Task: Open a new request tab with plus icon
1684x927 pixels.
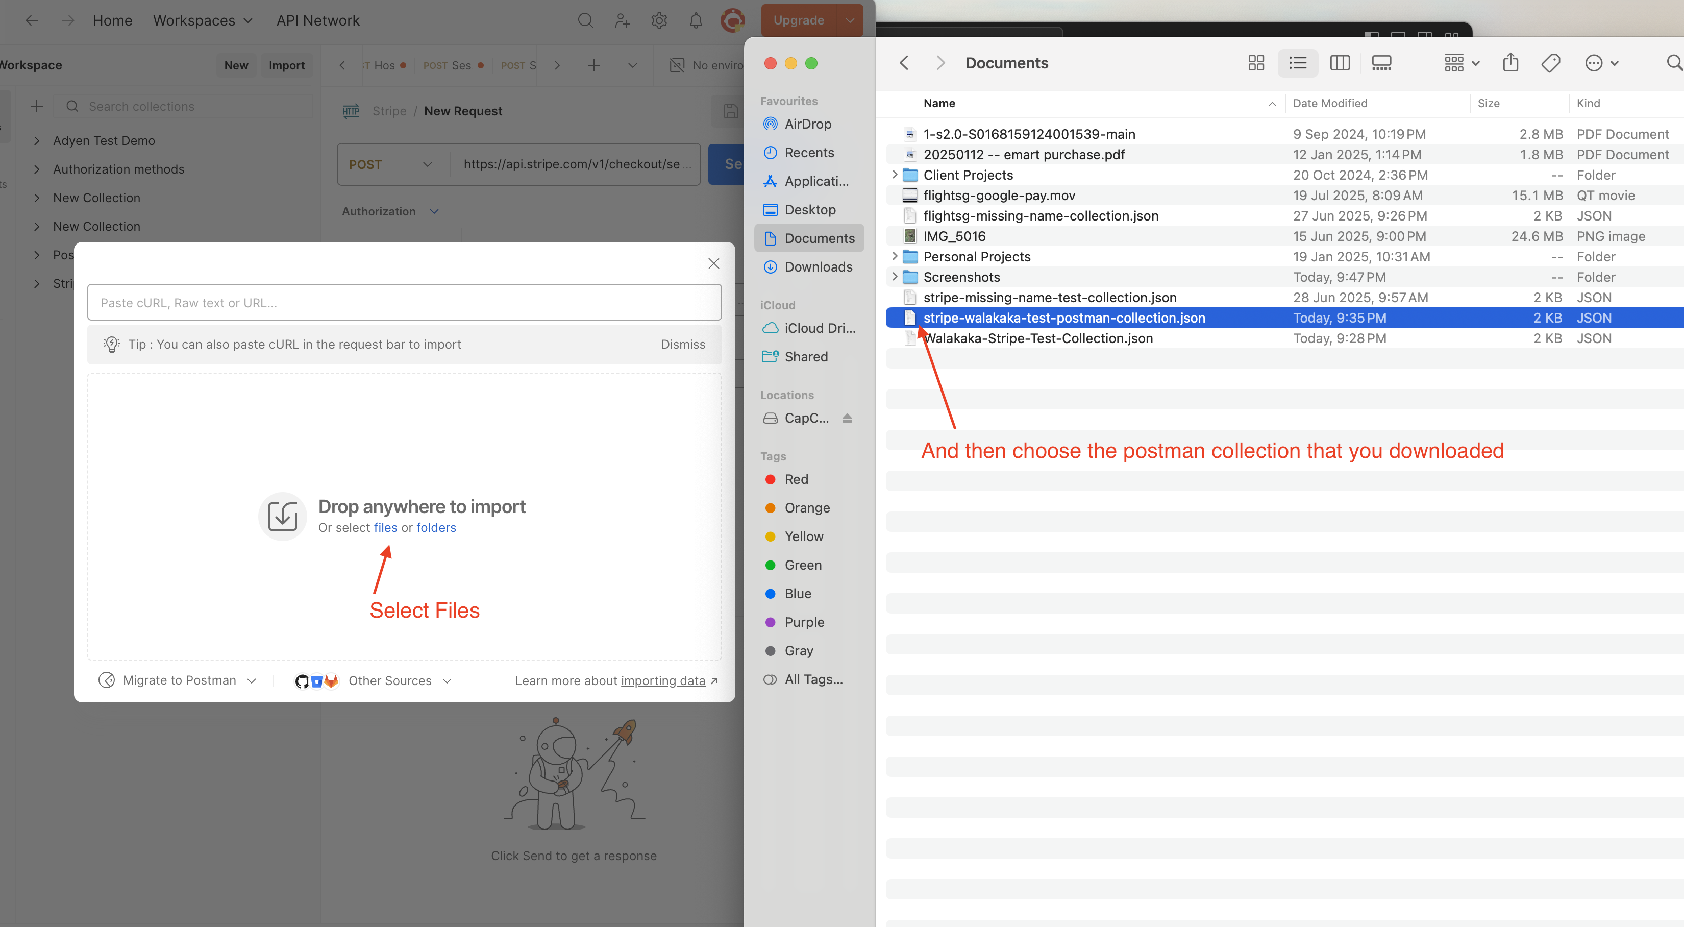Action: [593, 65]
